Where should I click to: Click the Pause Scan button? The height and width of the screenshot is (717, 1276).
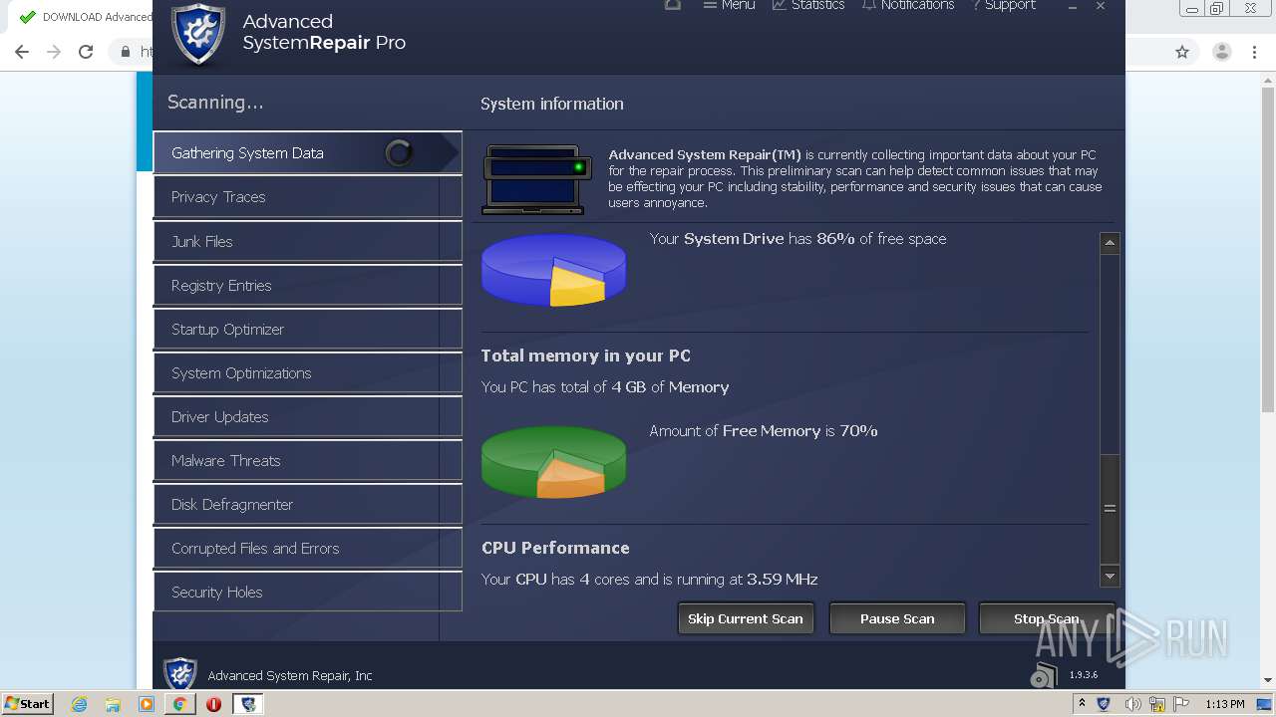pos(897,618)
